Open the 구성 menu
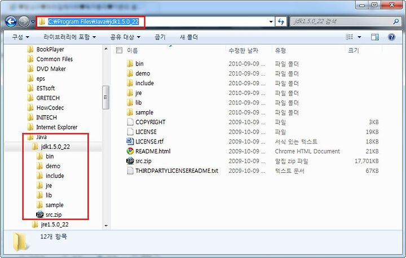The width and height of the screenshot is (406, 258). tap(20, 37)
